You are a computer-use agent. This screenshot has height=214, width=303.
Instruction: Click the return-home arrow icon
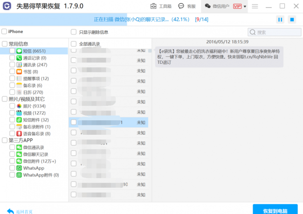10,211
